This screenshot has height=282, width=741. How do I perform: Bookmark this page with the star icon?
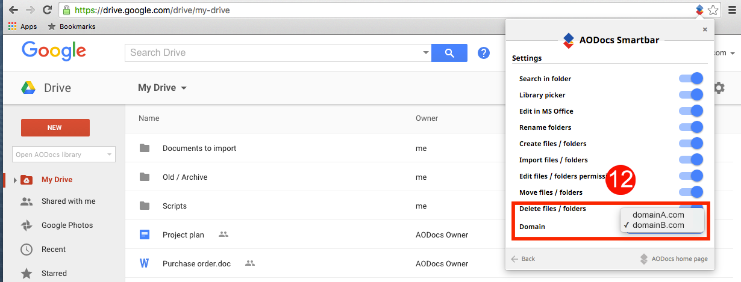coord(713,10)
